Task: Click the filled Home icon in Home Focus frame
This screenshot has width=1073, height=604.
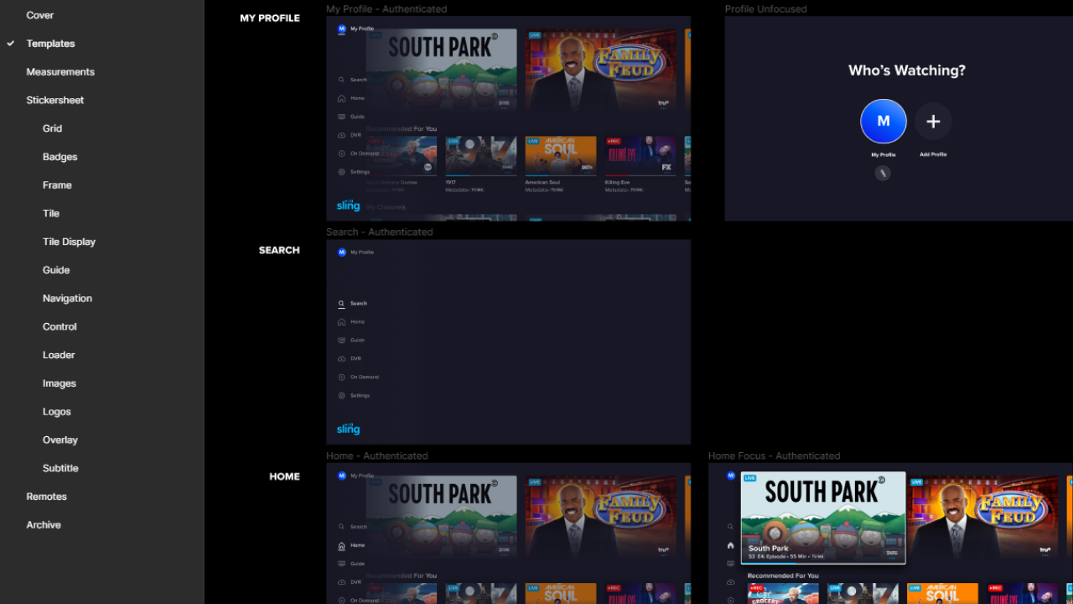Action: tap(730, 545)
